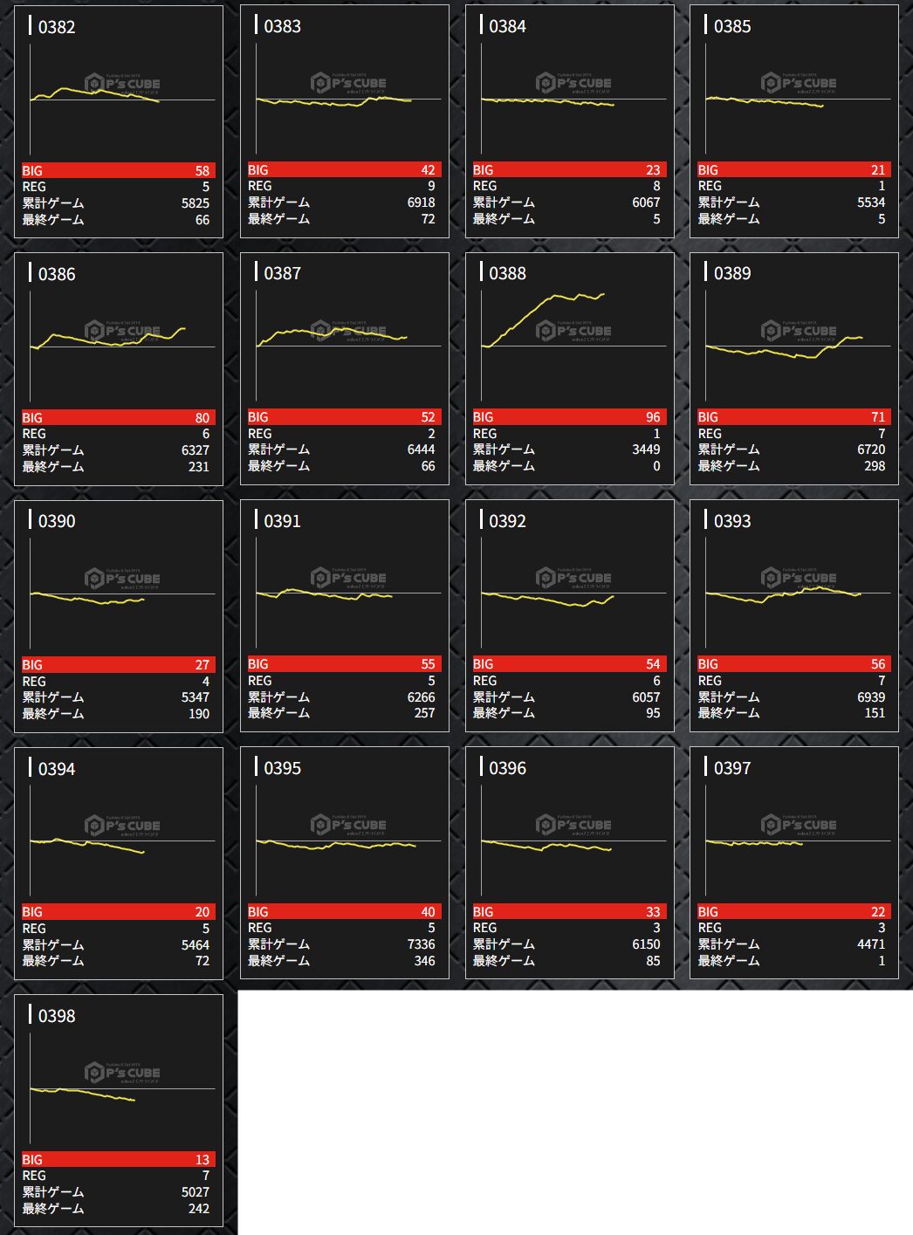The image size is (913, 1235).
Task: Click the 0397 machine number heading
Action: coord(731,768)
